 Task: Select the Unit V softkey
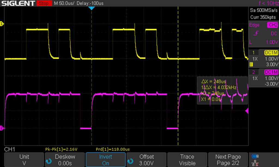[x=24, y=160]
